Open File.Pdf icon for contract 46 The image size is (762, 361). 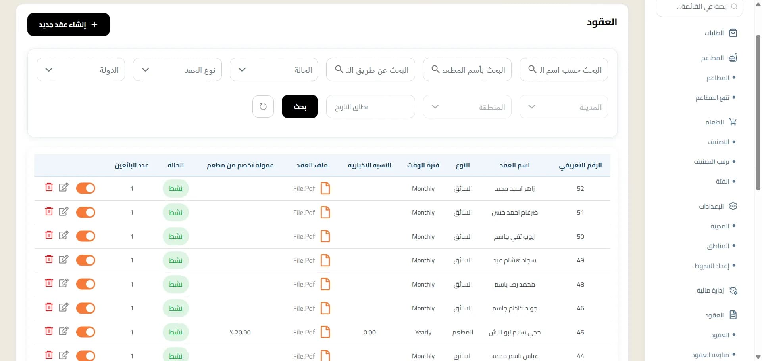325,308
